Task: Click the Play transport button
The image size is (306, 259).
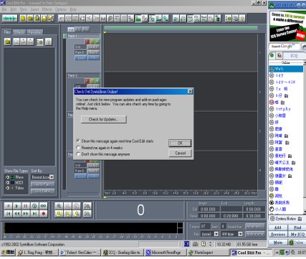Action: click(16, 206)
